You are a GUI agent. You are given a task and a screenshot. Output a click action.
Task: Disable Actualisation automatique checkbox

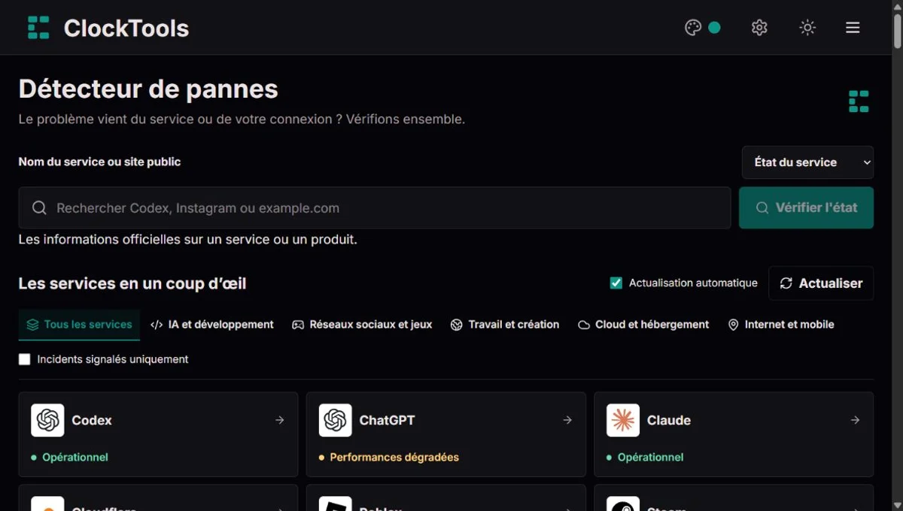coord(616,283)
